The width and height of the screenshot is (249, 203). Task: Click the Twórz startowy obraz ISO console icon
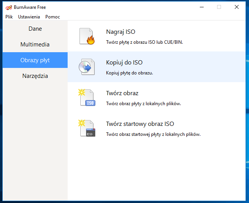point(87,128)
